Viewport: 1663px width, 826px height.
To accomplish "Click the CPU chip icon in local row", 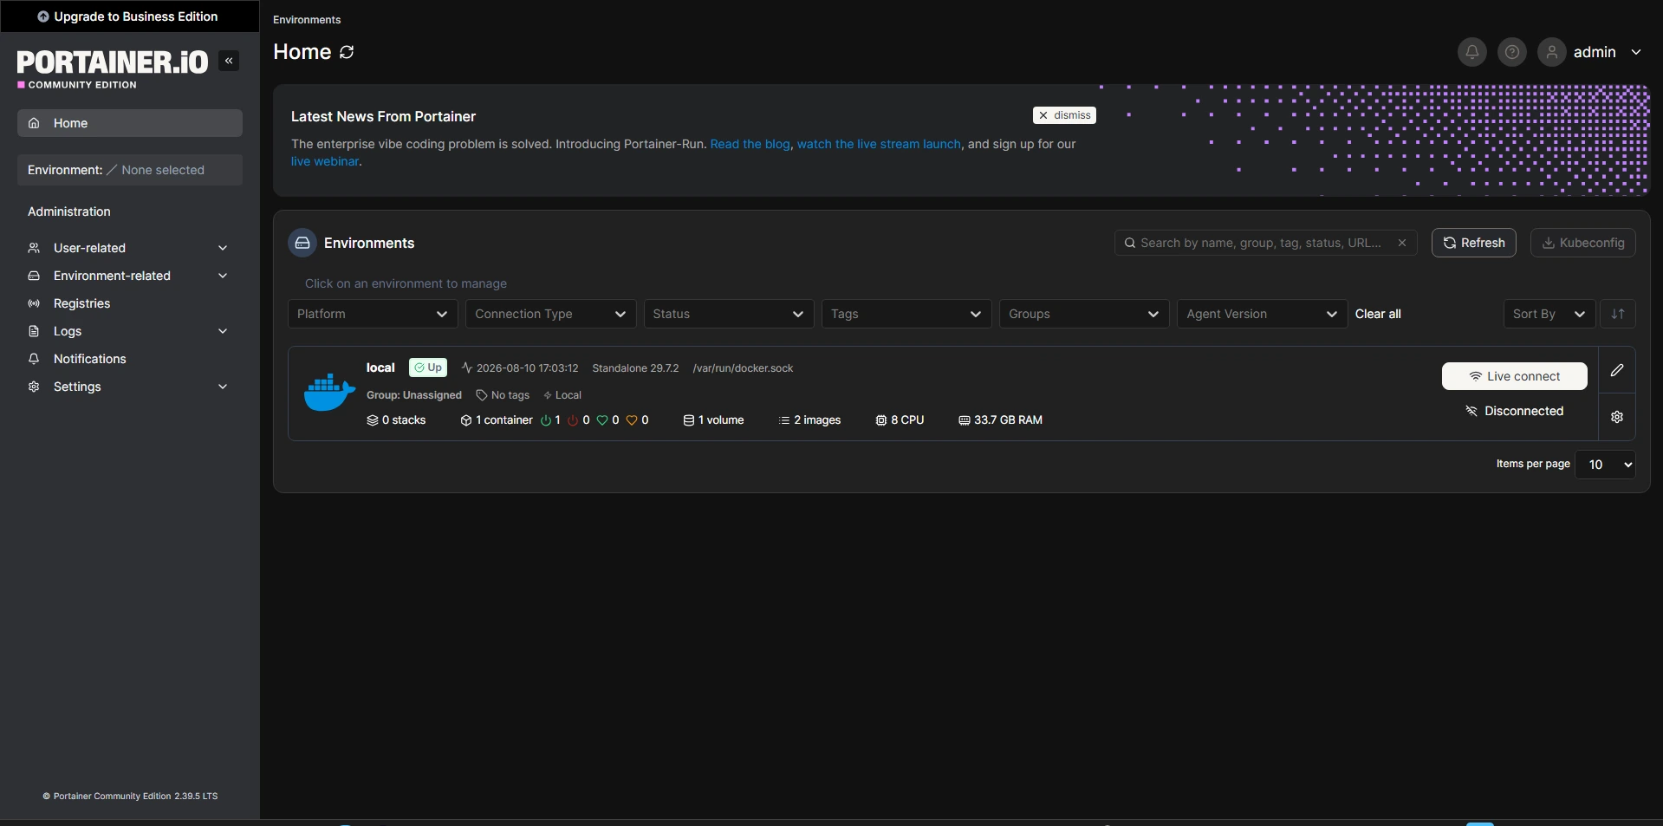I will click(881, 420).
